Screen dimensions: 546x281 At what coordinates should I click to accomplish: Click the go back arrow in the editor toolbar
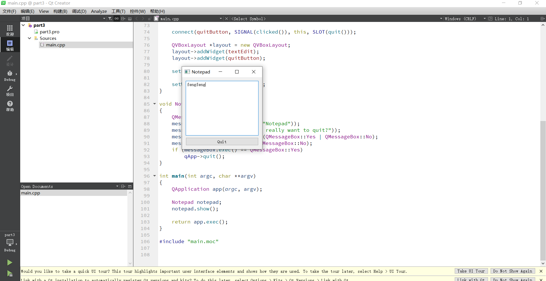[x=136, y=19]
